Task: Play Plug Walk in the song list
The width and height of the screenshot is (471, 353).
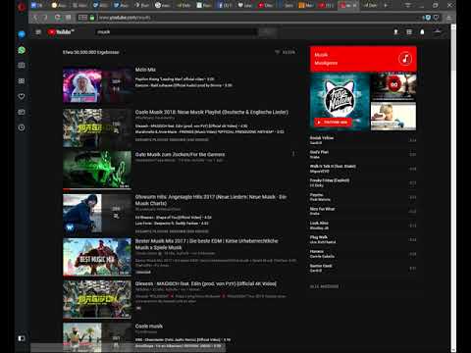Action: point(363,239)
